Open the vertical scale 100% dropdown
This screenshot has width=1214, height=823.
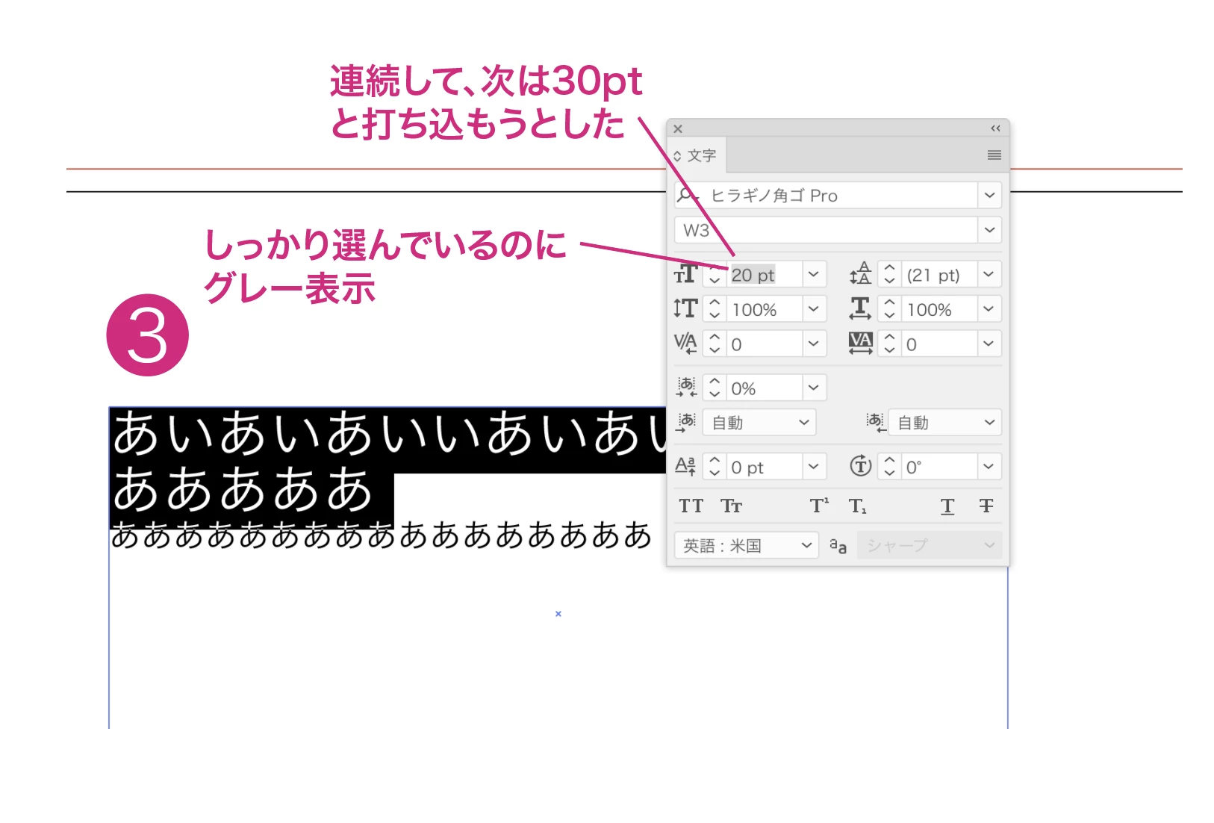click(x=814, y=308)
